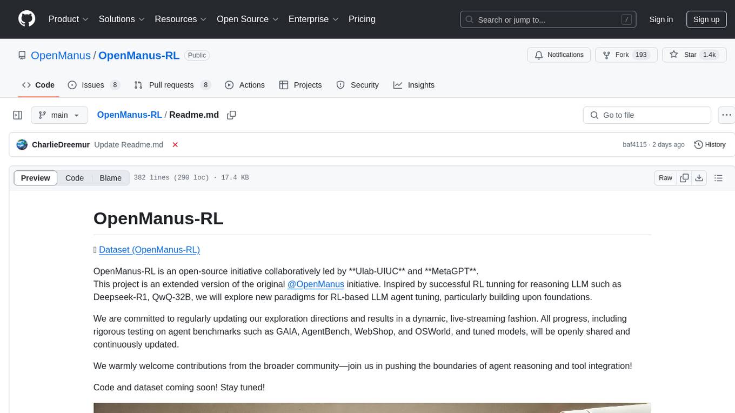Click the 2 days ago timestamp
Screen dimensions: 735x413
[667, 145]
